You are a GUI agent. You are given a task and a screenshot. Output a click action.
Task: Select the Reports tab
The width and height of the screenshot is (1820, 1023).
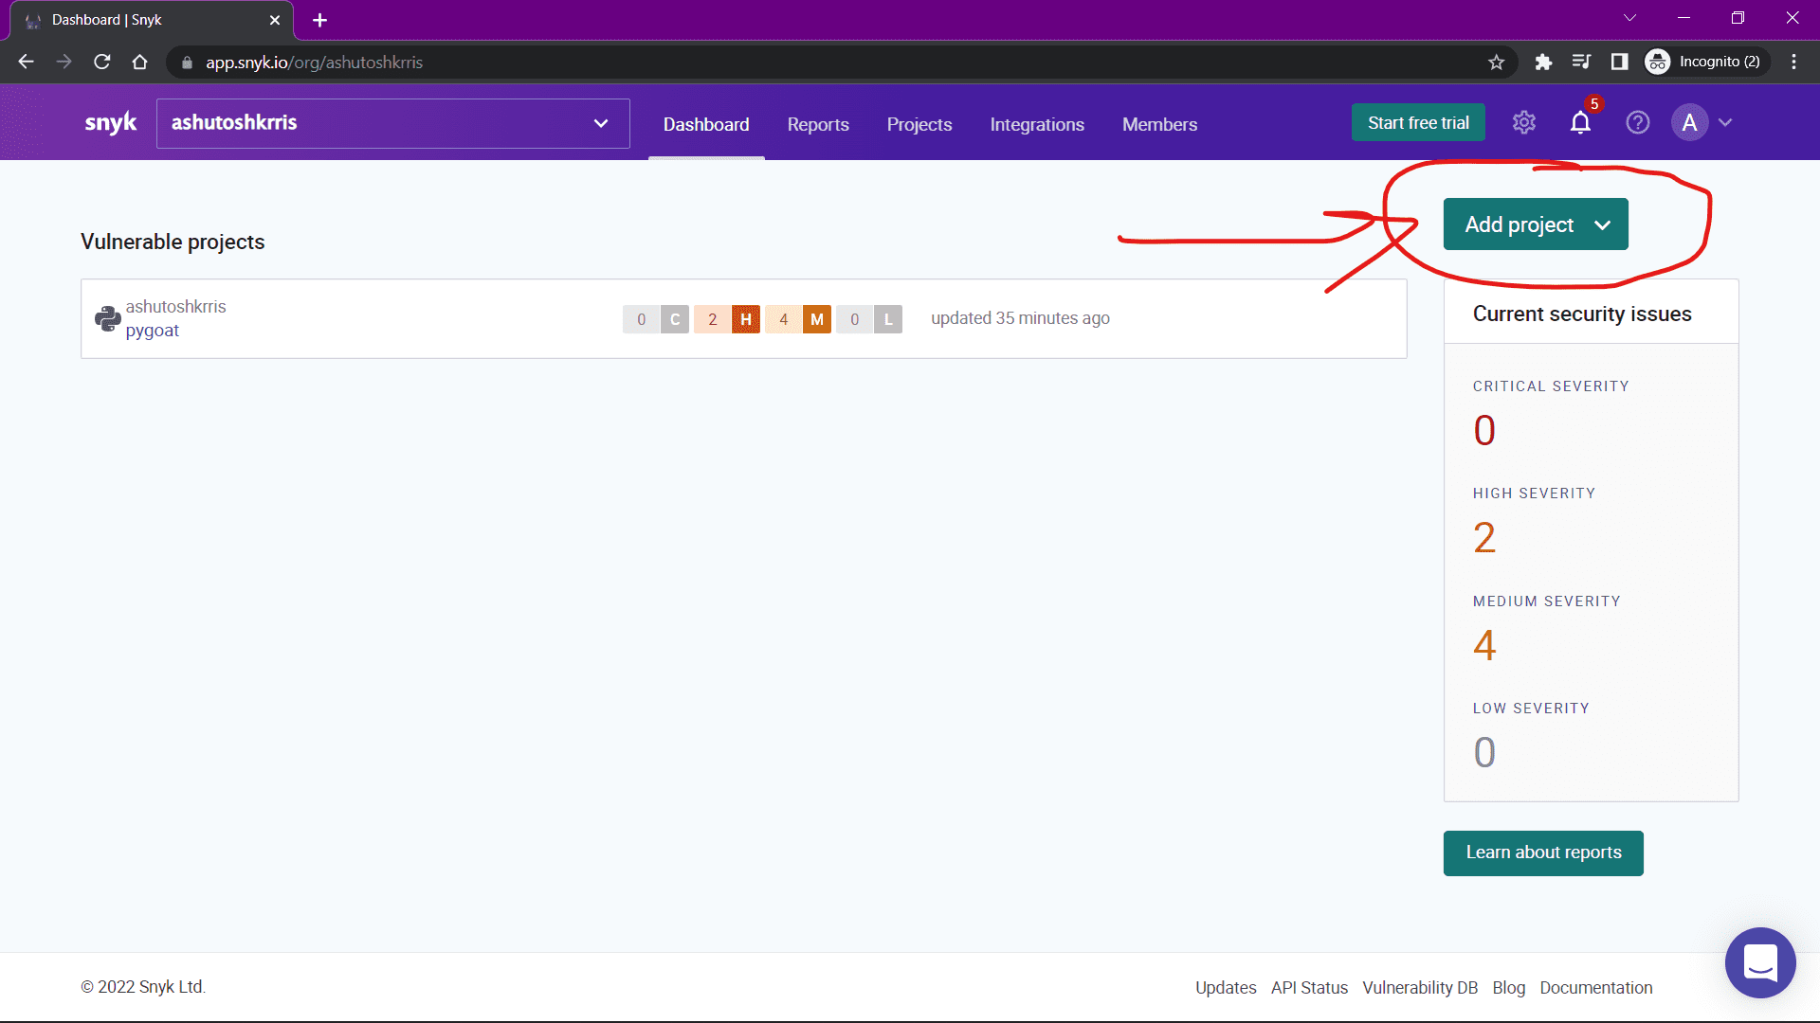tap(819, 124)
